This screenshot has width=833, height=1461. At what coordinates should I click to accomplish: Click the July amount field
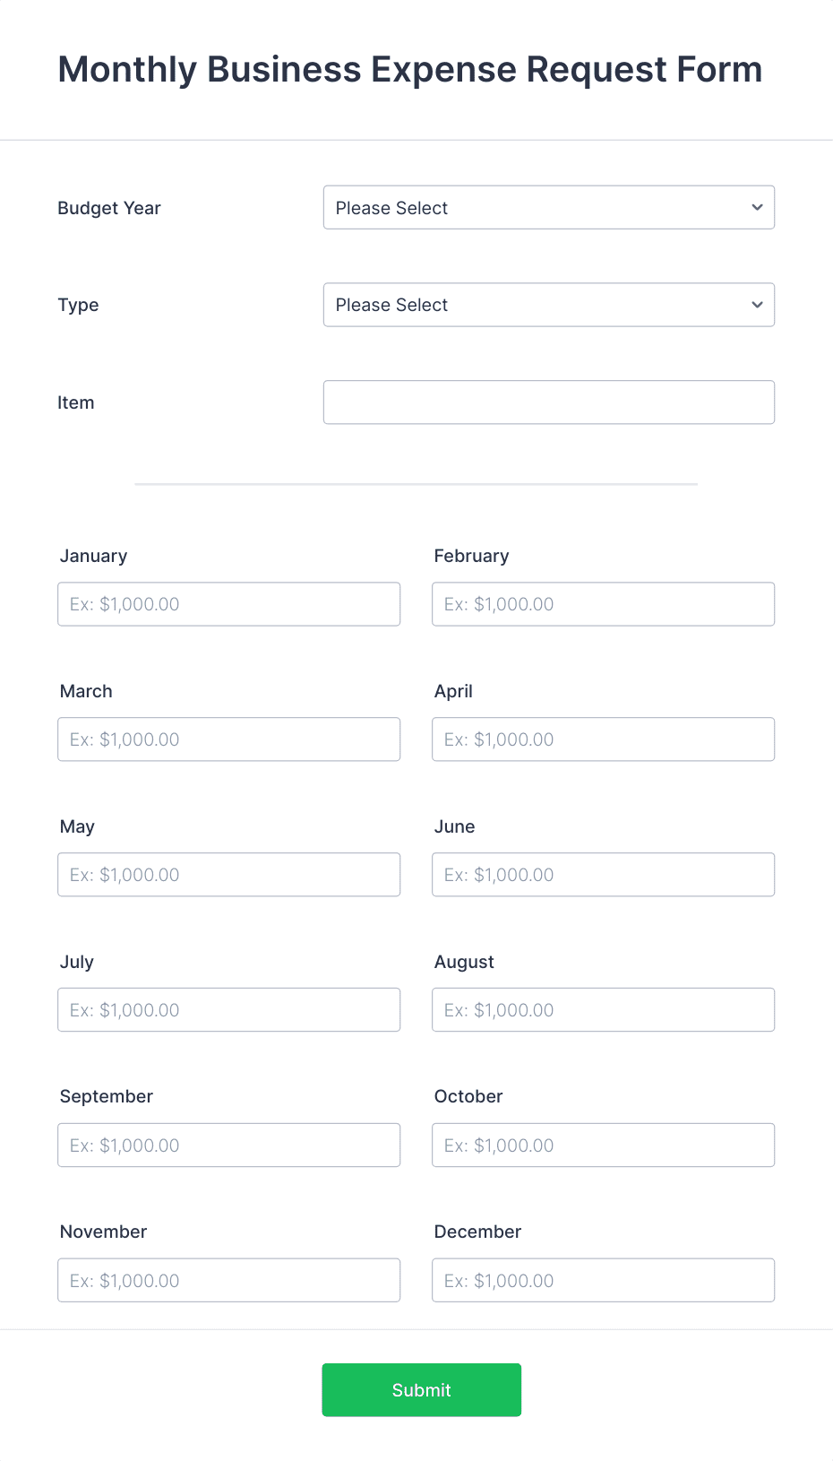(228, 1009)
